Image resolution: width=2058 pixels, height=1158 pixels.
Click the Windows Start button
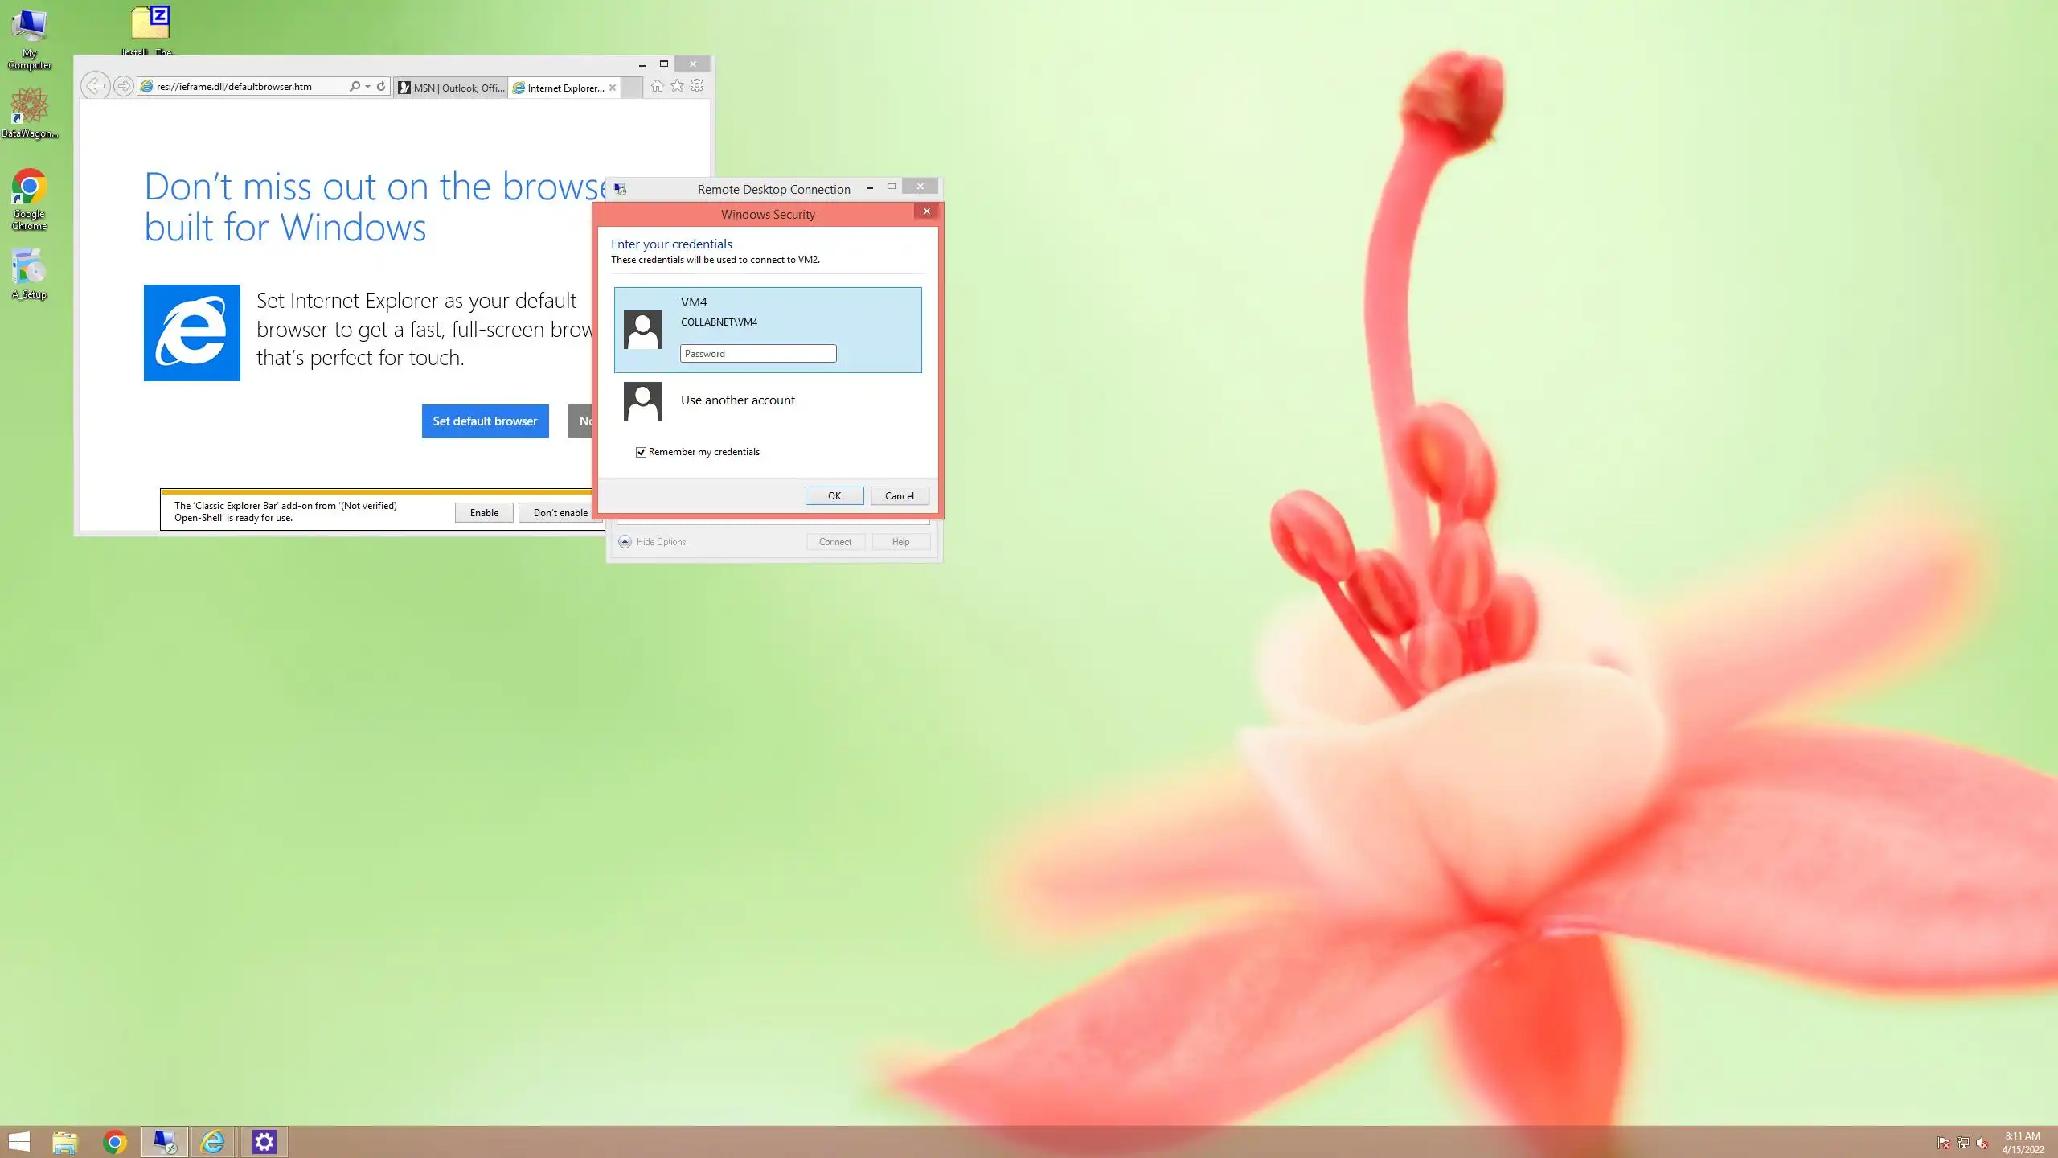(18, 1142)
